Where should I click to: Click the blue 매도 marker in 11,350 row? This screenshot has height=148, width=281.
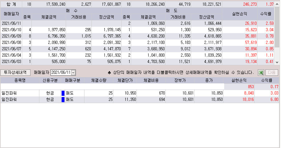pyautogui.click(x=63, y=100)
